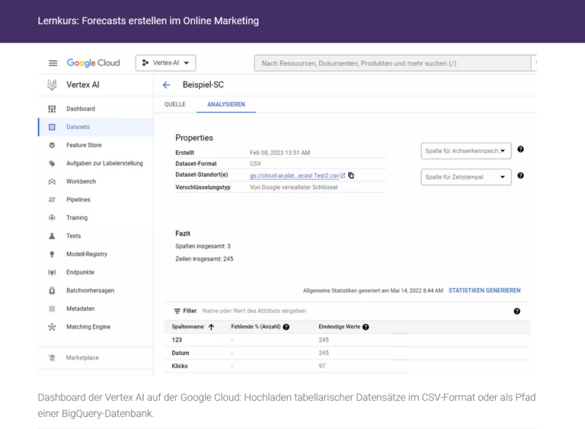This screenshot has width=585, height=429.
Task: Click the Training sidebar icon
Action: click(52, 218)
